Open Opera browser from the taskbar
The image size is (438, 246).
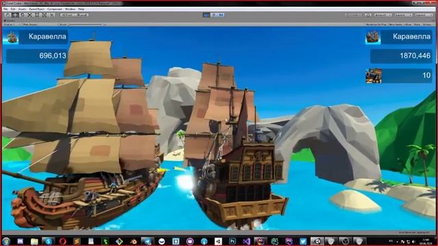click(62, 241)
